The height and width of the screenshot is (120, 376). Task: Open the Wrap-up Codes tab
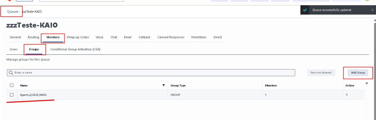78,37
